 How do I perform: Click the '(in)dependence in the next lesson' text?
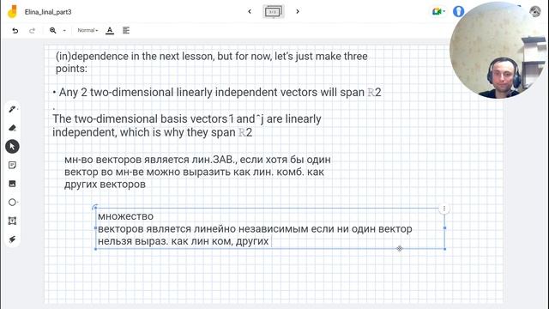tap(212, 63)
